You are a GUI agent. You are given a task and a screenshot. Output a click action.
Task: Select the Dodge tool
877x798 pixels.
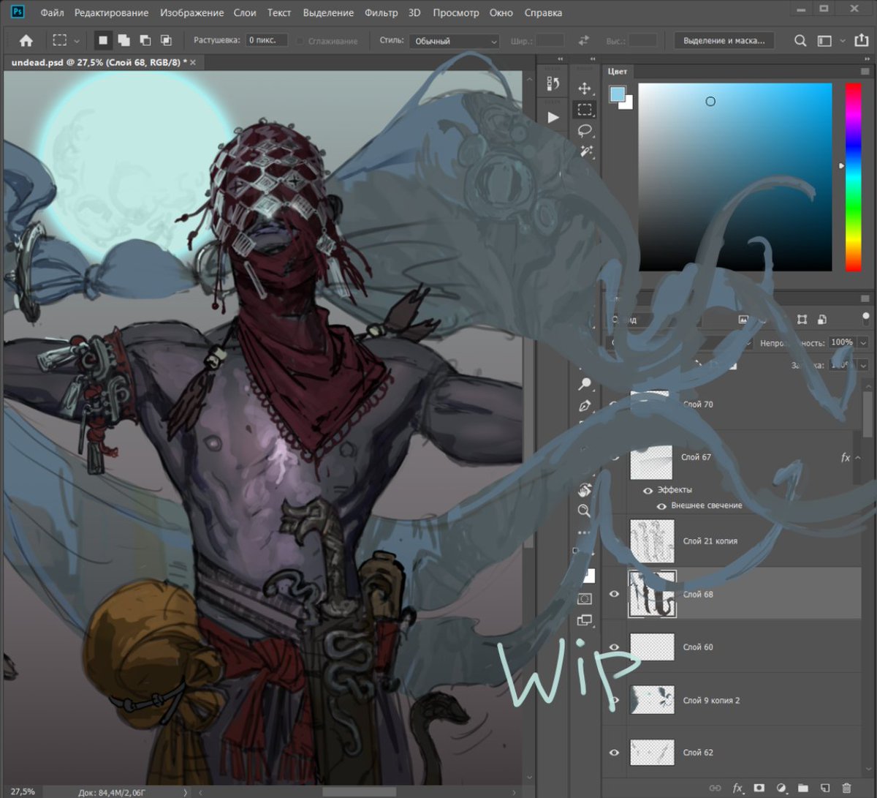pyautogui.click(x=585, y=384)
